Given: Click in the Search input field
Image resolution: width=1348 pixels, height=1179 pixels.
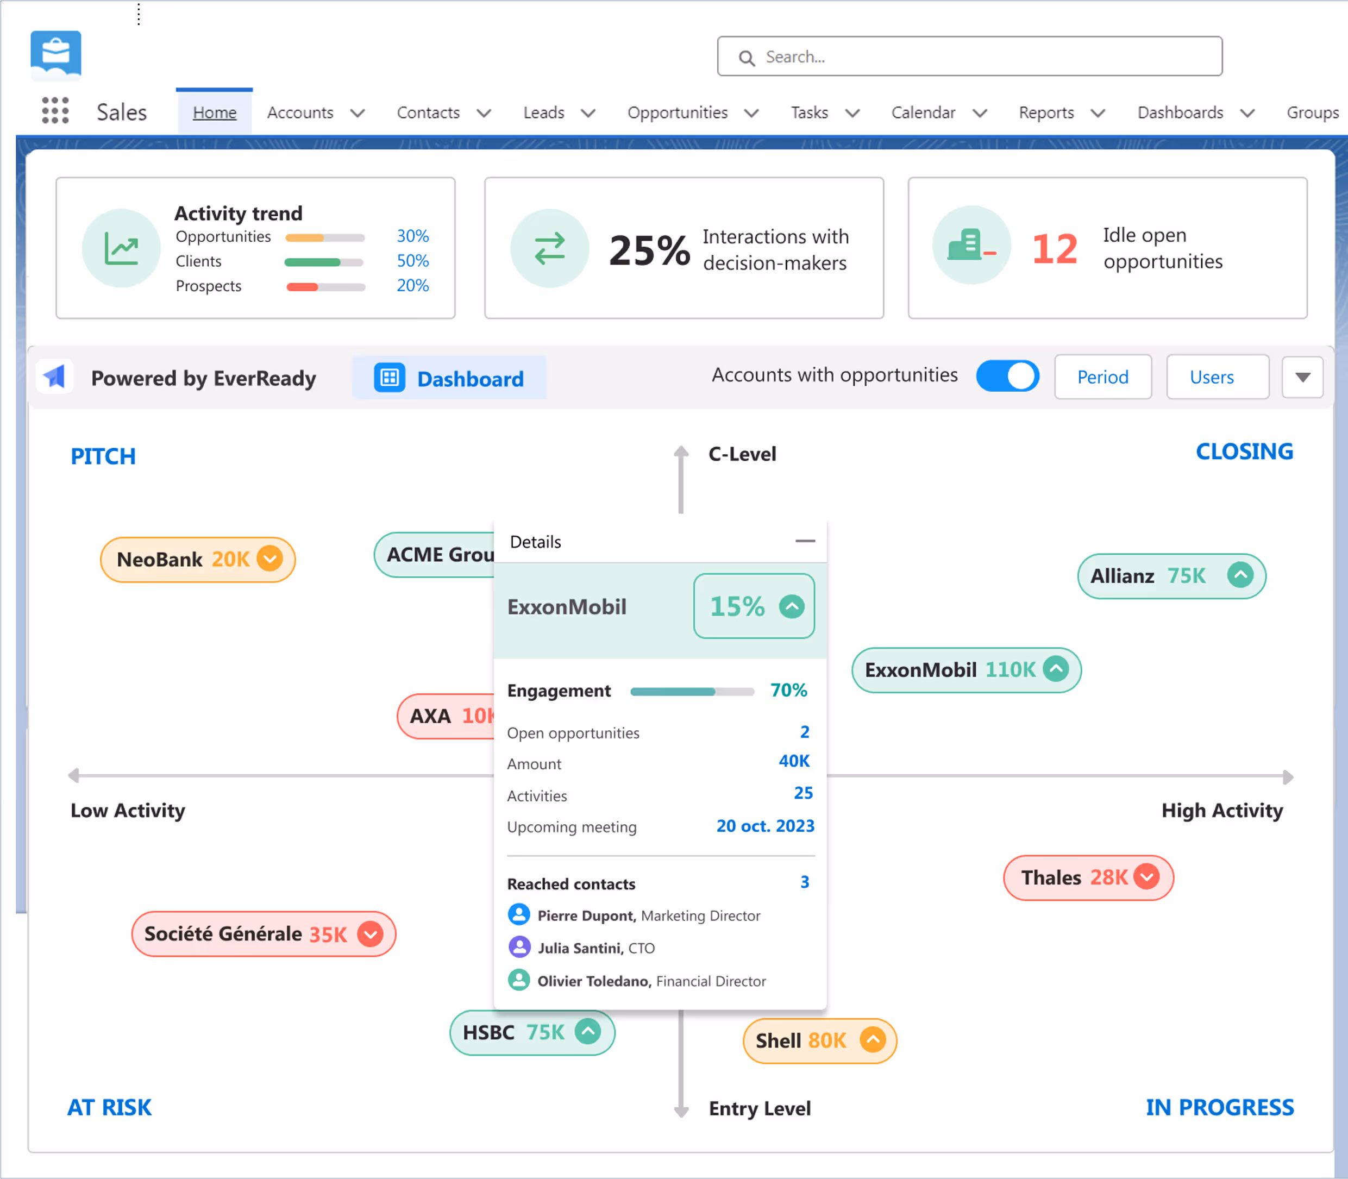Looking at the screenshot, I should click(x=970, y=56).
